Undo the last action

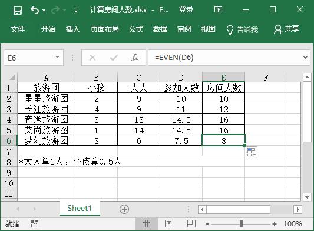click(35, 10)
